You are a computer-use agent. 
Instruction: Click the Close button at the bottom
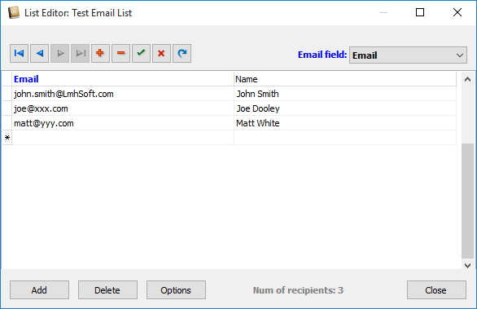tap(436, 290)
